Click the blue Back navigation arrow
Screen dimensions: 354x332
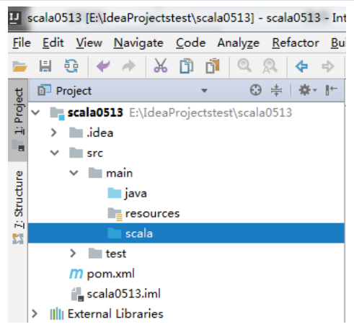(301, 66)
